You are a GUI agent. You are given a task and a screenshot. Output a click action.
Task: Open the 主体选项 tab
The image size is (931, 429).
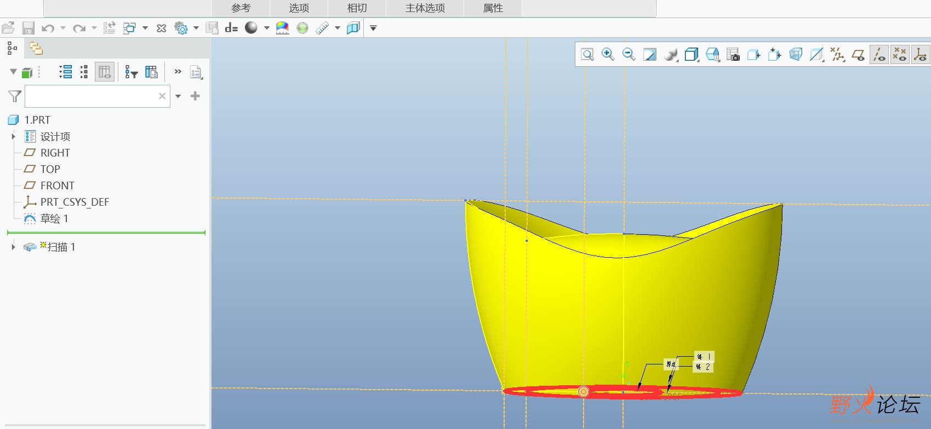pos(425,8)
